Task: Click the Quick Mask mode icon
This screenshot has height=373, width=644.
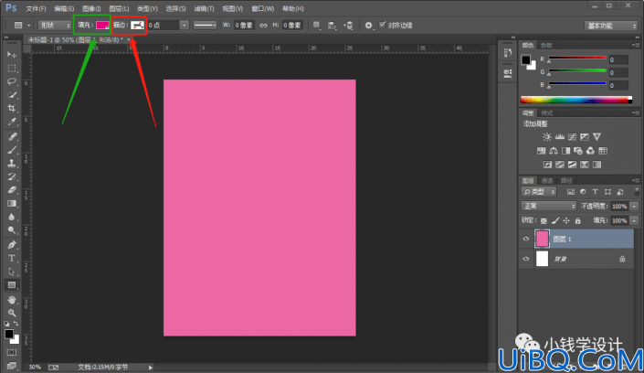Action: point(12,353)
